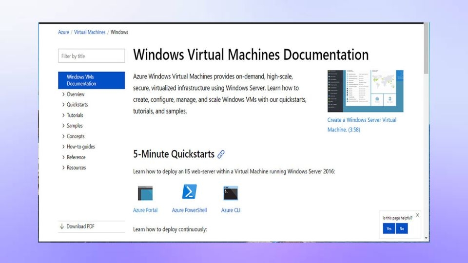Open the Reference sidebar item
This screenshot has height=263, width=468.
pyautogui.click(x=76, y=157)
